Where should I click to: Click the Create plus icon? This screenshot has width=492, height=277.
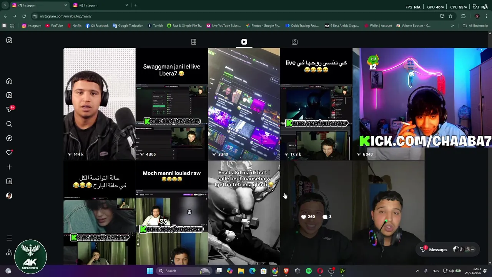click(9, 167)
